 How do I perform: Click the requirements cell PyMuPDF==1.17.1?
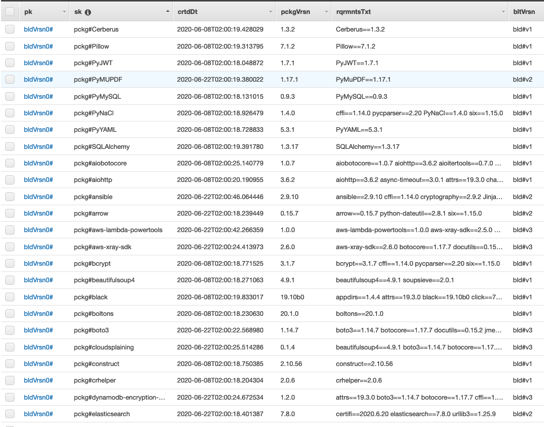[363, 80]
